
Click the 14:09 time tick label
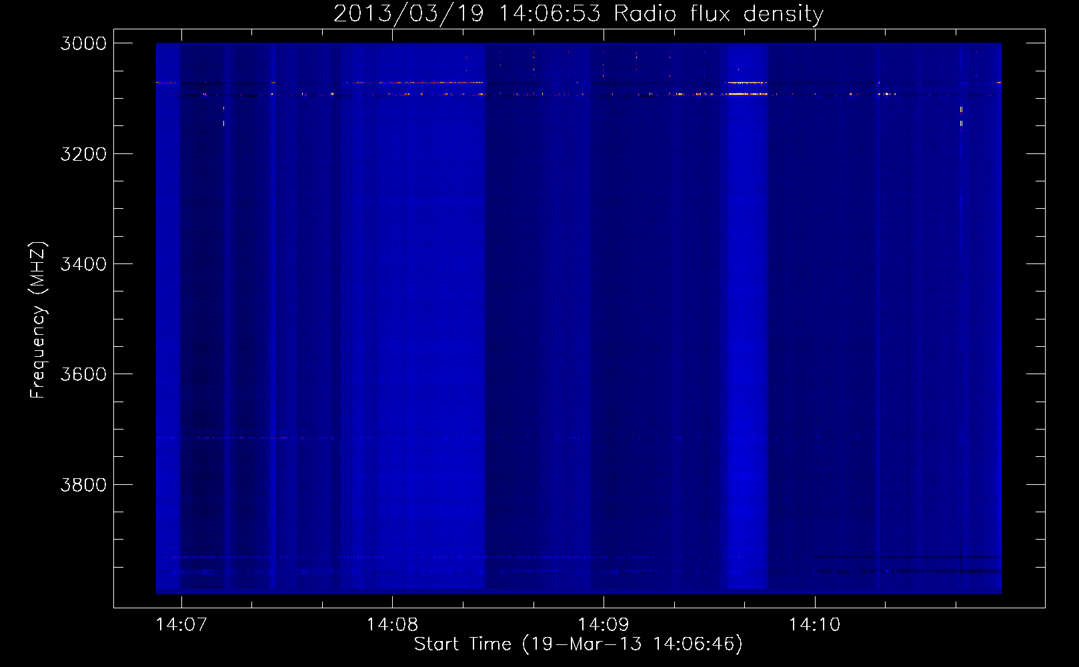[604, 625]
